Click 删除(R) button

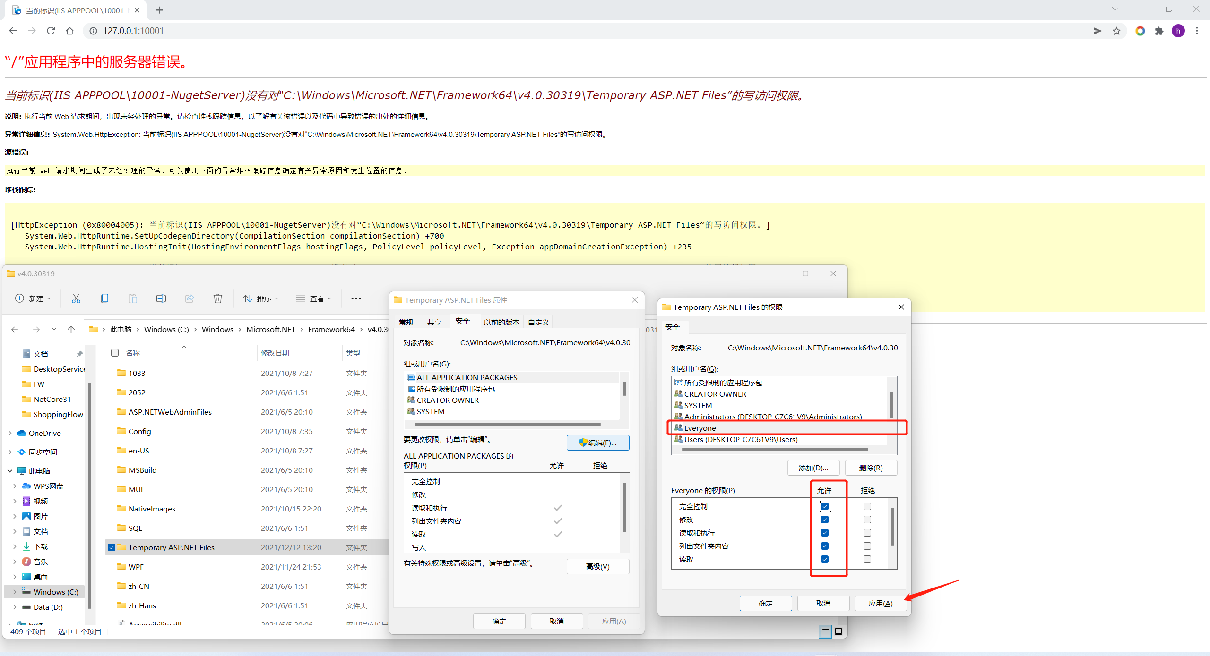871,468
